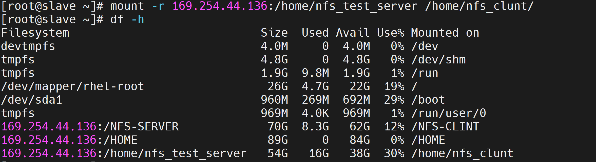Select '/dev/mapper/rhel-root' filesystem name
Viewport: 596px width, 162px height.
pos(73,86)
